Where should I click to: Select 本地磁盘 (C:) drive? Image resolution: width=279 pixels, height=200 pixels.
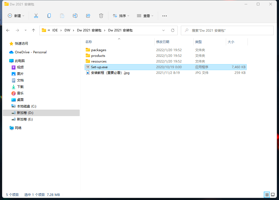coord(24,106)
